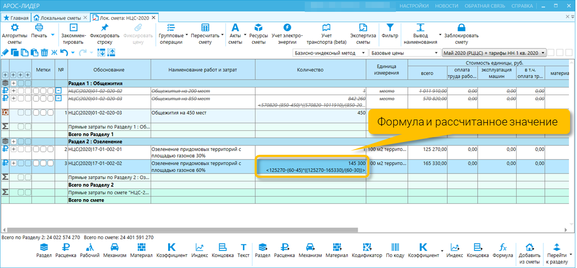Open Базисно-индексный метод combo box

pyautogui.click(x=330, y=53)
